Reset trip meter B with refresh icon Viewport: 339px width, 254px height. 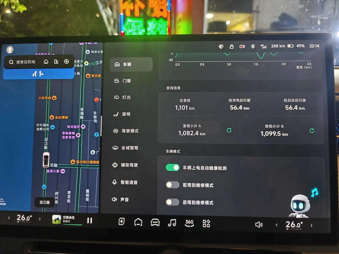pyautogui.click(x=312, y=131)
